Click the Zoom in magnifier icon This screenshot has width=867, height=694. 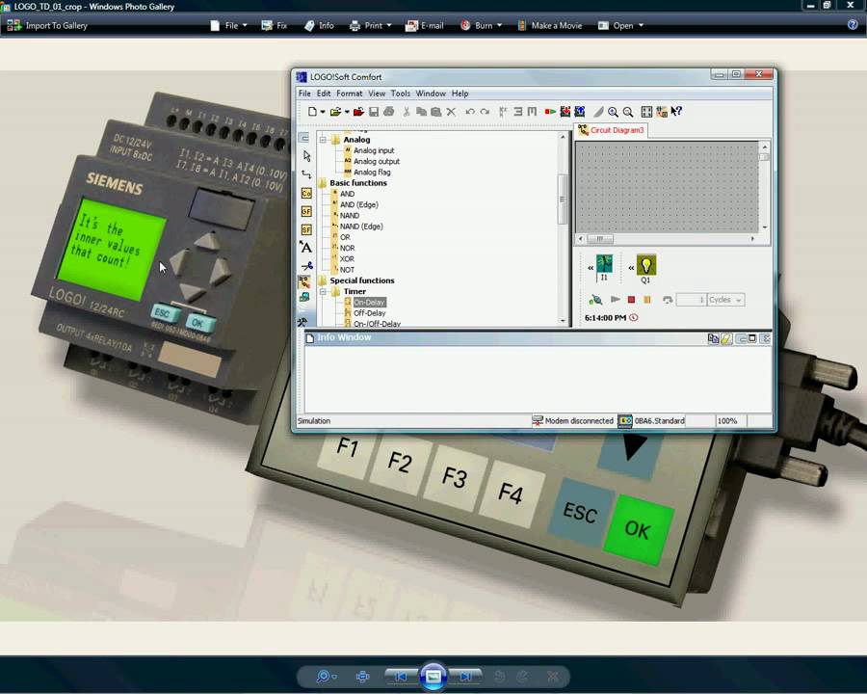pyautogui.click(x=613, y=112)
